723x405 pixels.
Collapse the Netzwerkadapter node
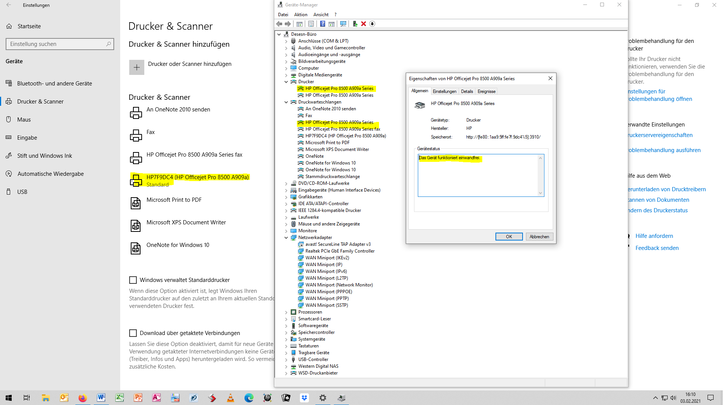coord(286,238)
